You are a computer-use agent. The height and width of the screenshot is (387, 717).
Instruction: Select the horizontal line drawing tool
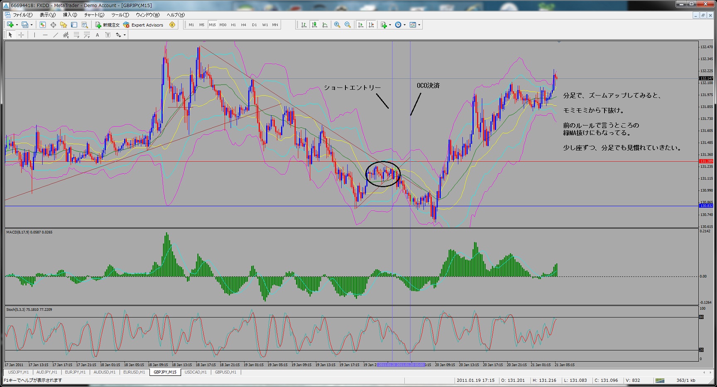45,35
